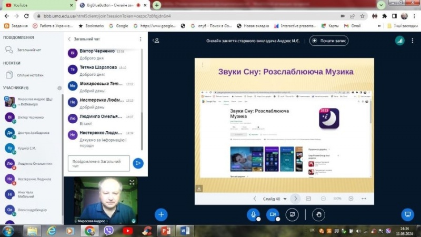The image size is (421, 237).
Task: Open Chrome's three-dot menu
Action: click(x=415, y=16)
